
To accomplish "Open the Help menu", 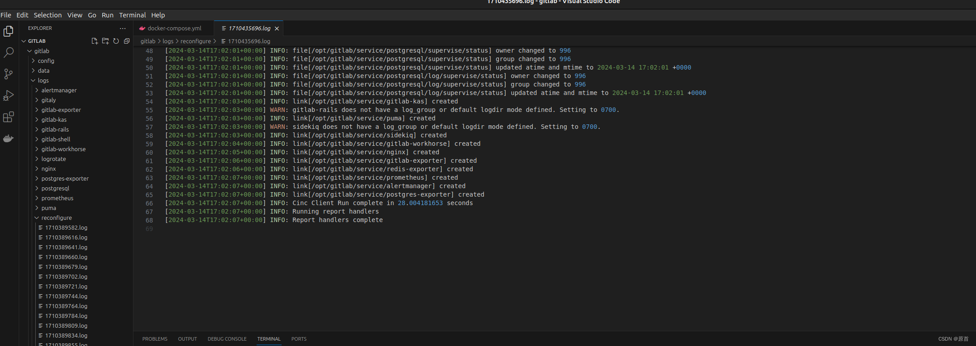I will pos(158,15).
